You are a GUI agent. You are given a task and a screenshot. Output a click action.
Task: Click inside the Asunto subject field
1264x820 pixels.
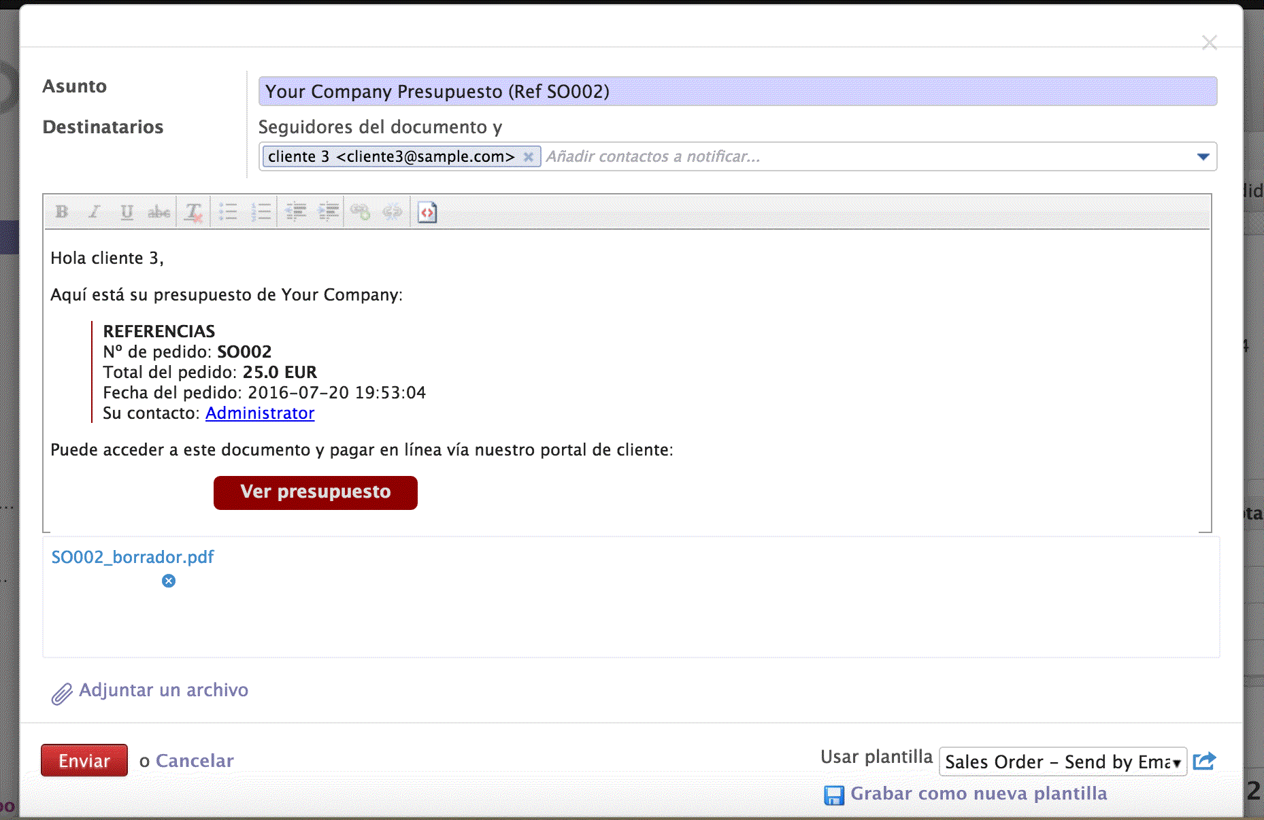click(x=737, y=92)
